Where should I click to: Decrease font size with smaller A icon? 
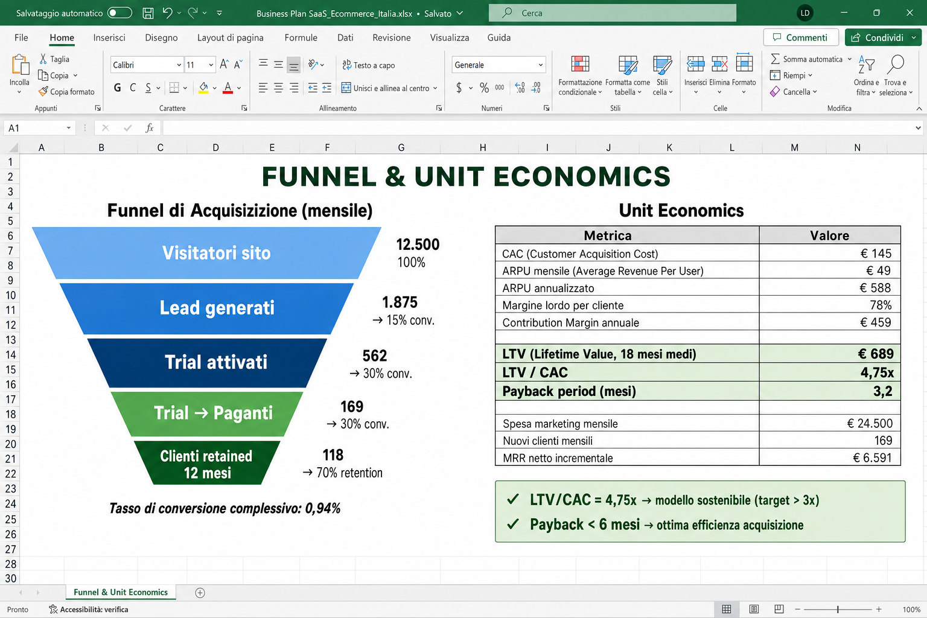pyautogui.click(x=238, y=64)
